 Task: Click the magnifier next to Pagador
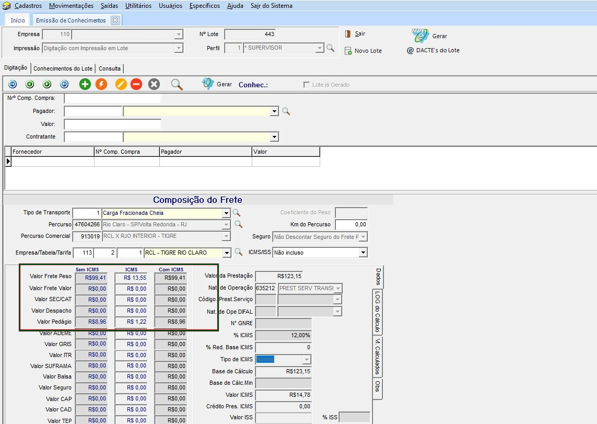tap(286, 111)
